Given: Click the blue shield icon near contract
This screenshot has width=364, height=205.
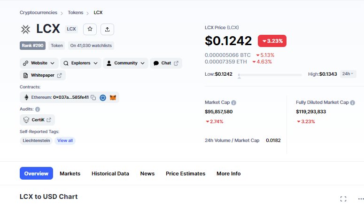Looking at the screenshot, I should point(103,98).
